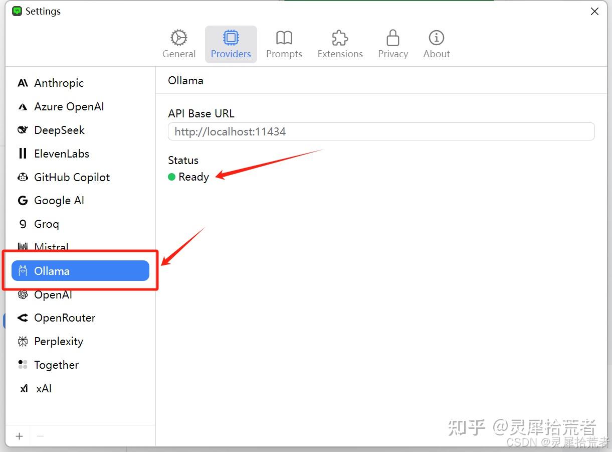This screenshot has width=612, height=452.
Task: Open the Prompts tab
Action: pyautogui.click(x=284, y=44)
